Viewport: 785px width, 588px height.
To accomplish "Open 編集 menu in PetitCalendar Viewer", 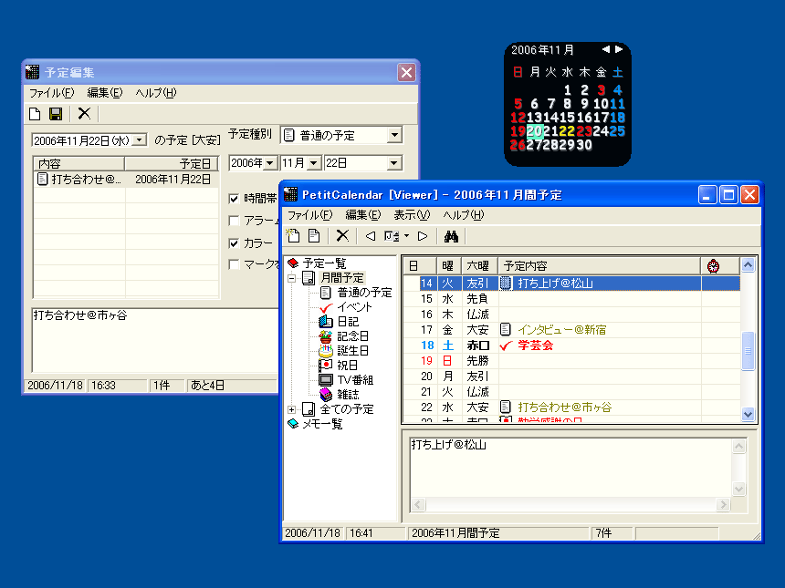I will [363, 215].
